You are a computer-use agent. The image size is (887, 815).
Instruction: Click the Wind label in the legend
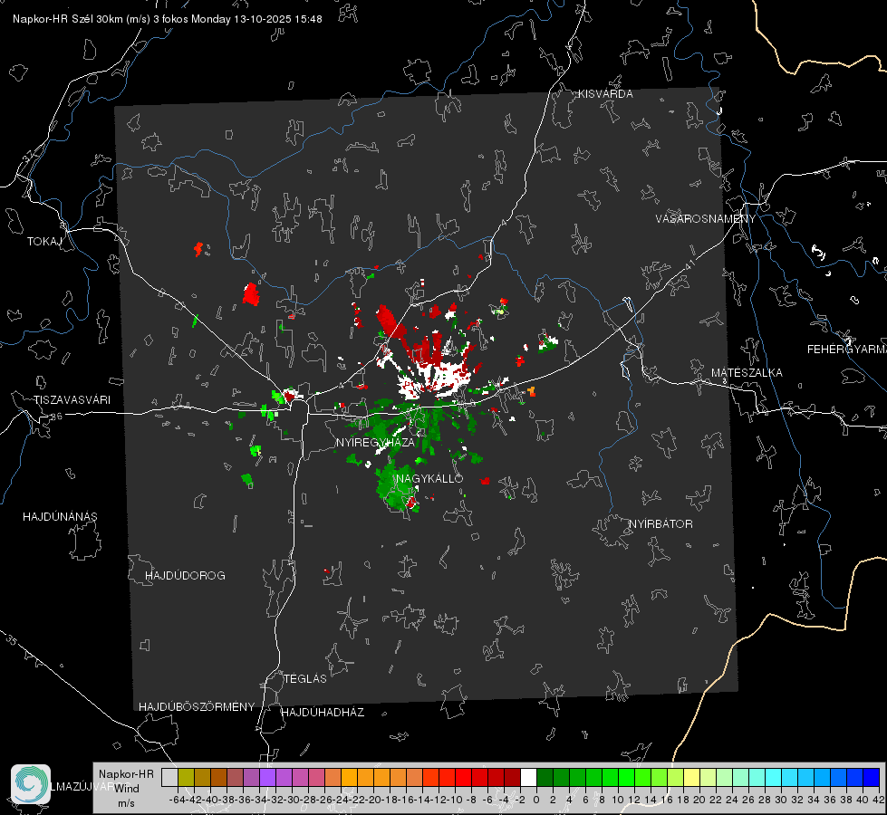coord(127,789)
